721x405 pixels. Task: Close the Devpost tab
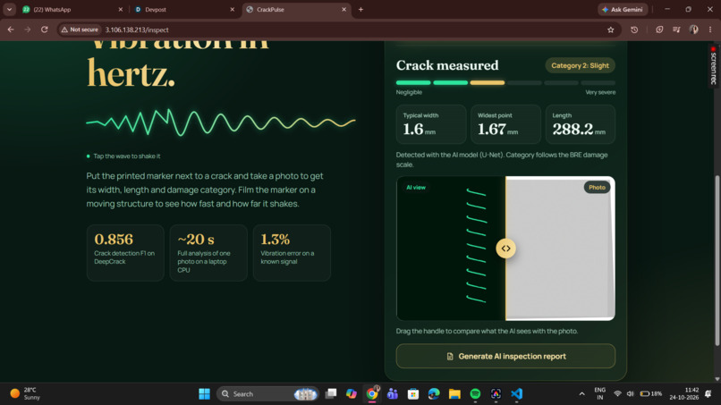(233, 9)
